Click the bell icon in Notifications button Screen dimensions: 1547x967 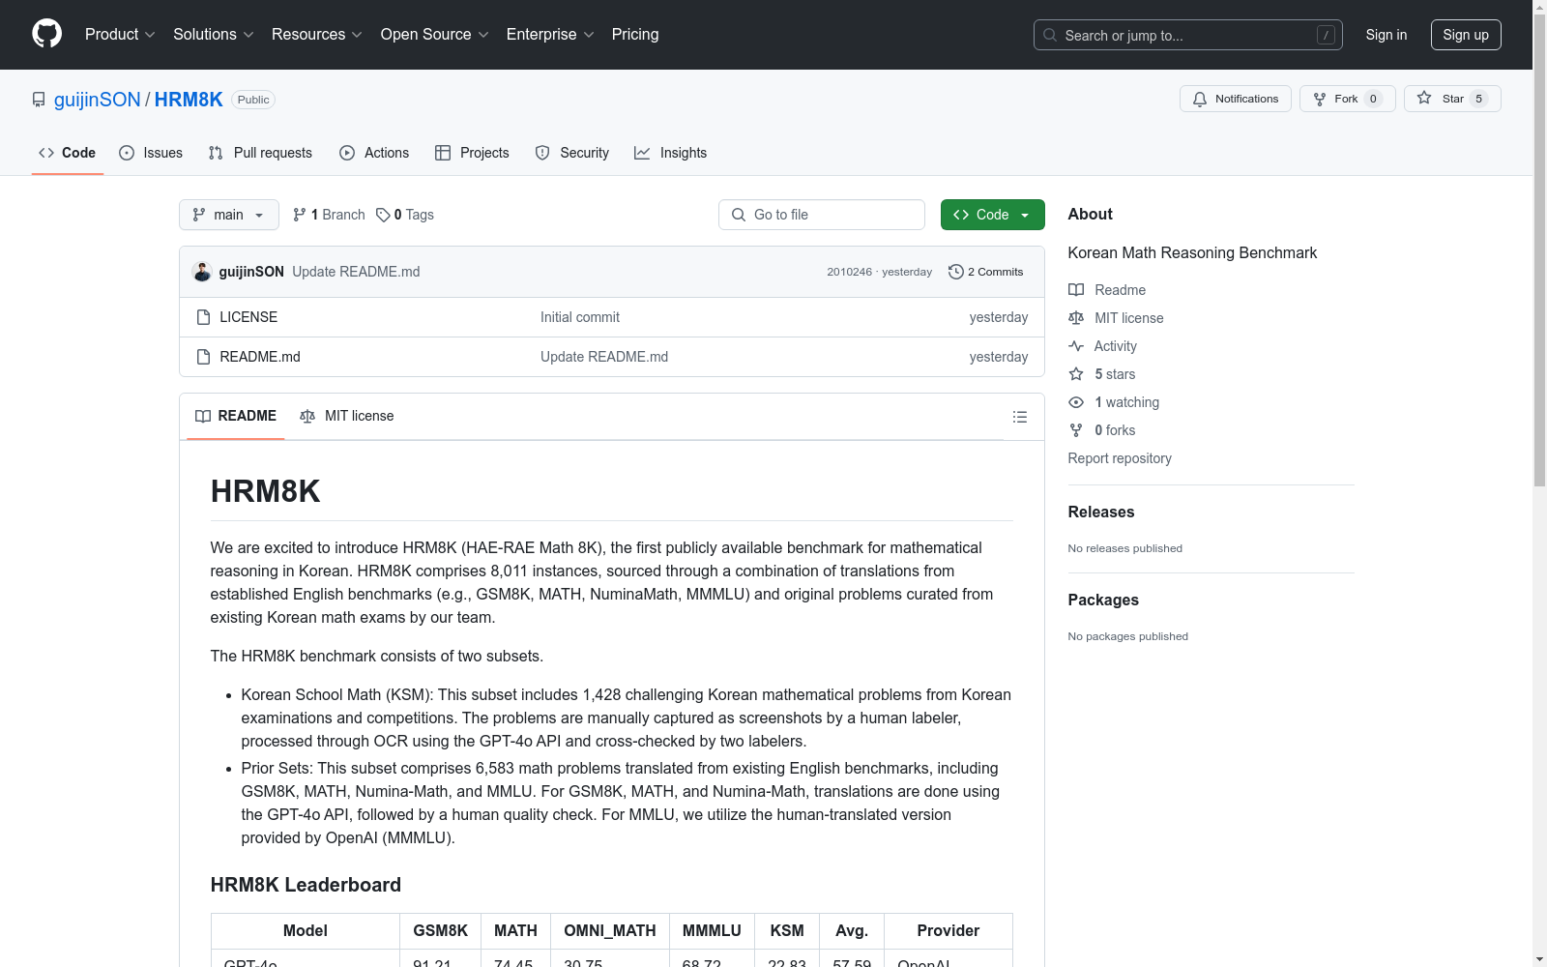point(1200,99)
